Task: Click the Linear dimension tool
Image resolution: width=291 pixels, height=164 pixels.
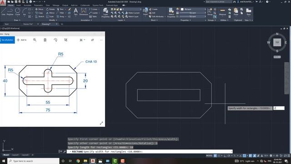Action: click(93, 9)
